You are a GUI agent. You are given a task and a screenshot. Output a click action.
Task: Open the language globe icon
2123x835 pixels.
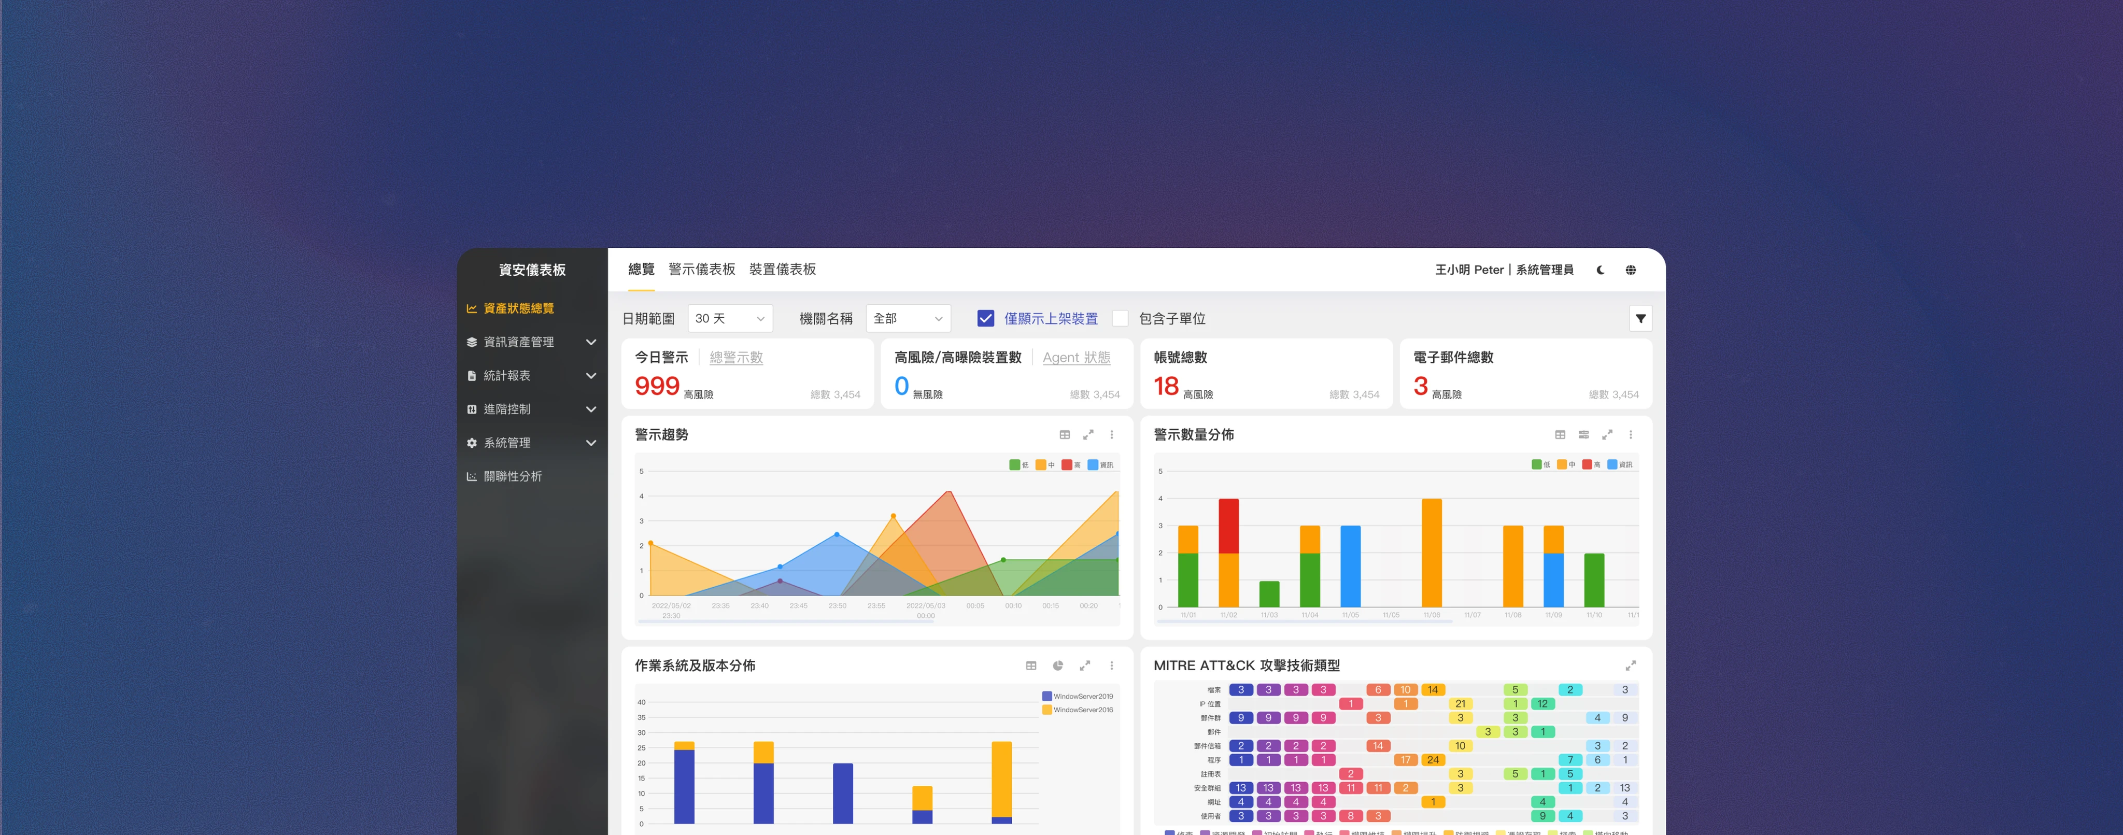(1630, 270)
